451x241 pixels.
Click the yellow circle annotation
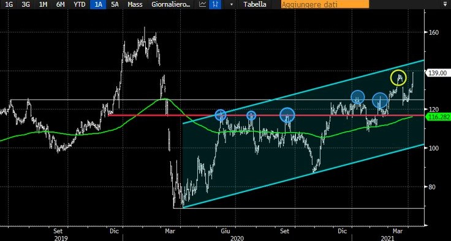(398, 78)
